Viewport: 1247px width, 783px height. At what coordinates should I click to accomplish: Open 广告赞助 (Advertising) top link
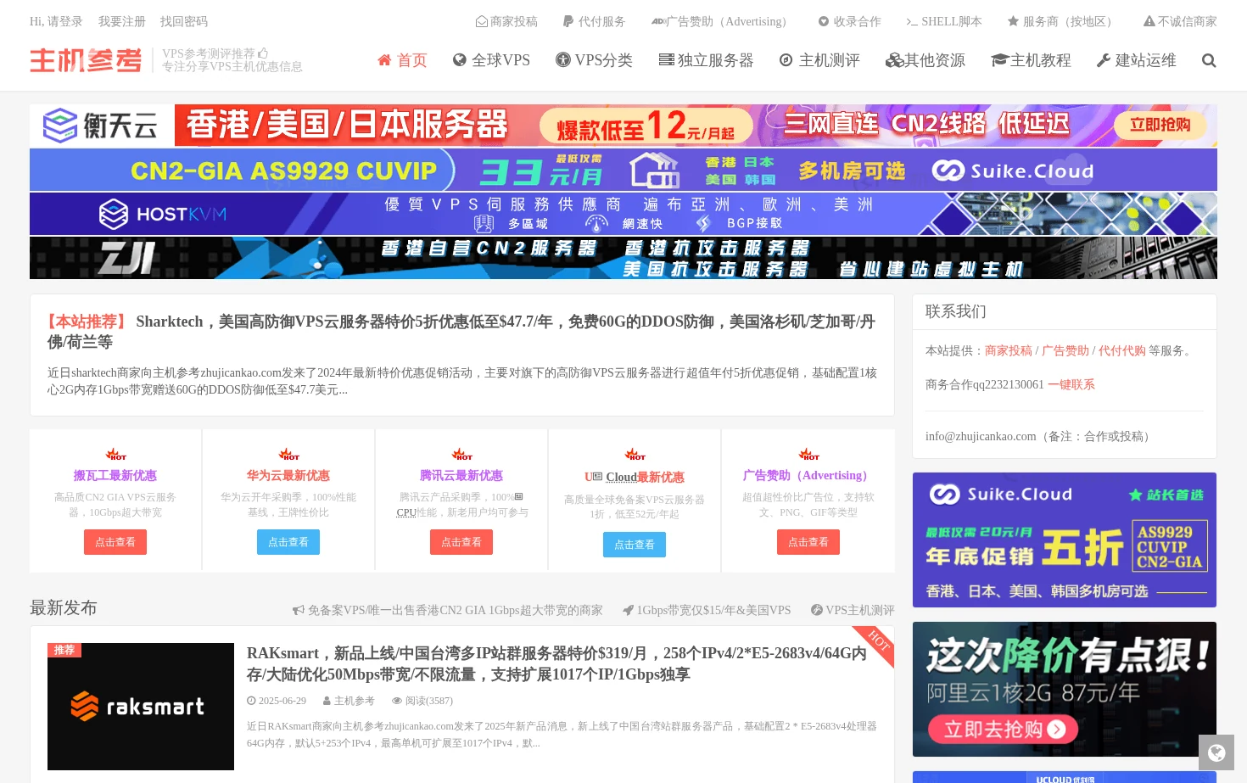[722, 21]
